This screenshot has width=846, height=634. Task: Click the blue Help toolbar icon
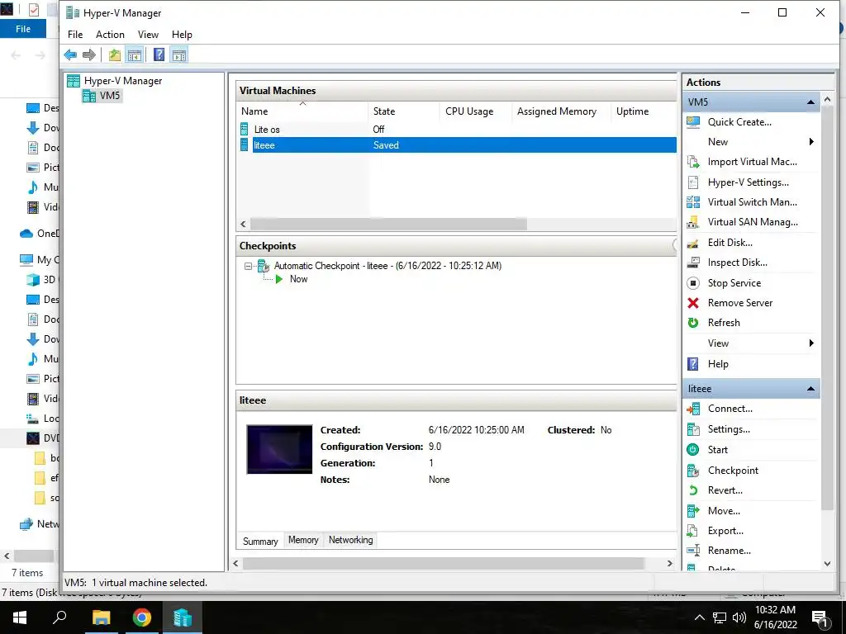coord(159,54)
